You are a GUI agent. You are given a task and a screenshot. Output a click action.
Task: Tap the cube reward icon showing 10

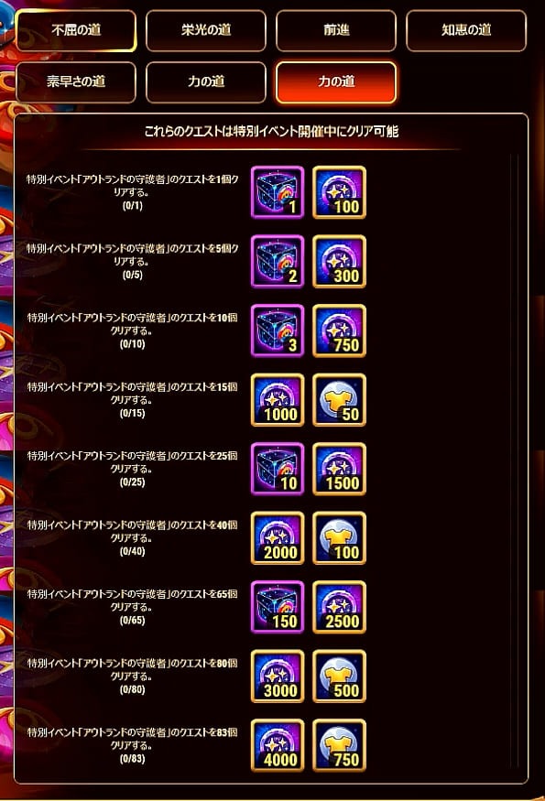pos(278,469)
